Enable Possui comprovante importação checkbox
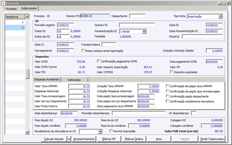The height and width of the screenshot is (145, 232). pyautogui.click(x=83, y=51)
